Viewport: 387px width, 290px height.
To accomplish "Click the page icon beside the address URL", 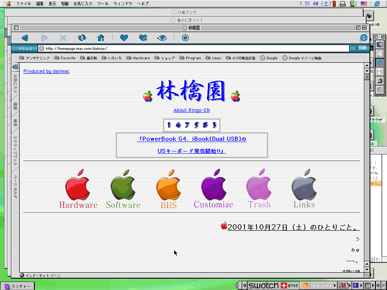I will point(42,48).
